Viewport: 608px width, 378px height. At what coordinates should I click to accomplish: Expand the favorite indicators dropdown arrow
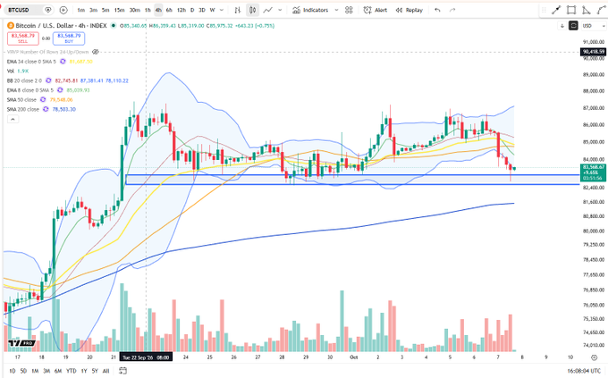pyautogui.click(x=336, y=10)
